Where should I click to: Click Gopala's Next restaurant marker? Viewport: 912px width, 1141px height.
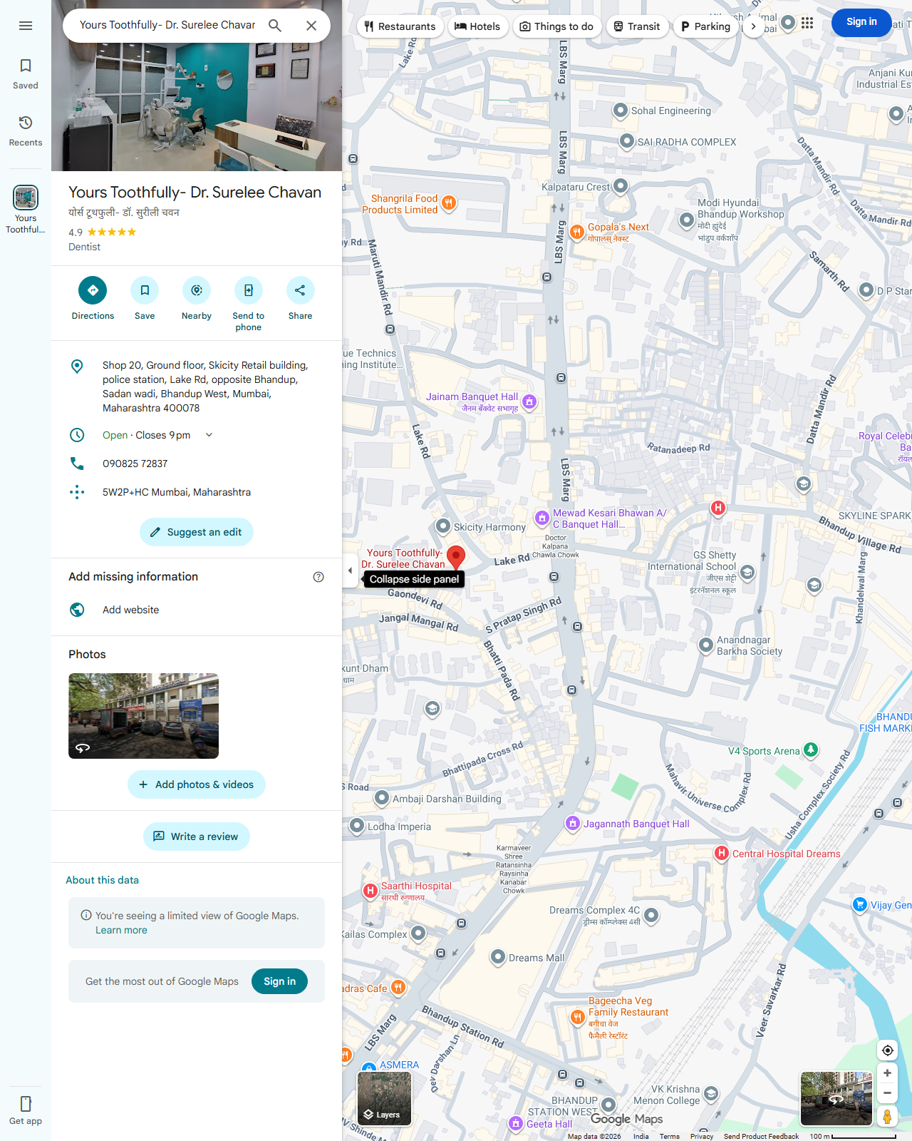coord(577,231)
